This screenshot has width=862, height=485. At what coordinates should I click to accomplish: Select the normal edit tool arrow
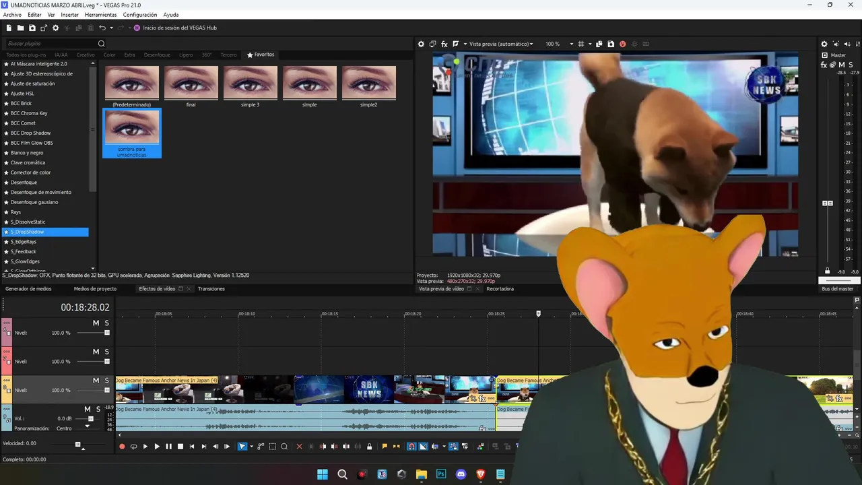point(242,447)
